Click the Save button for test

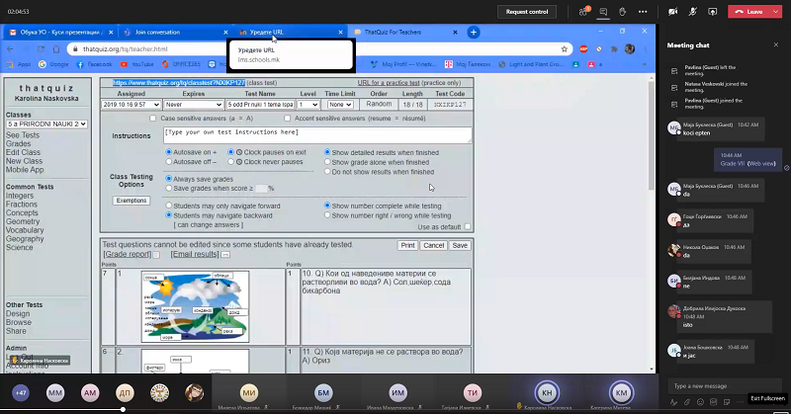(459, 245)
